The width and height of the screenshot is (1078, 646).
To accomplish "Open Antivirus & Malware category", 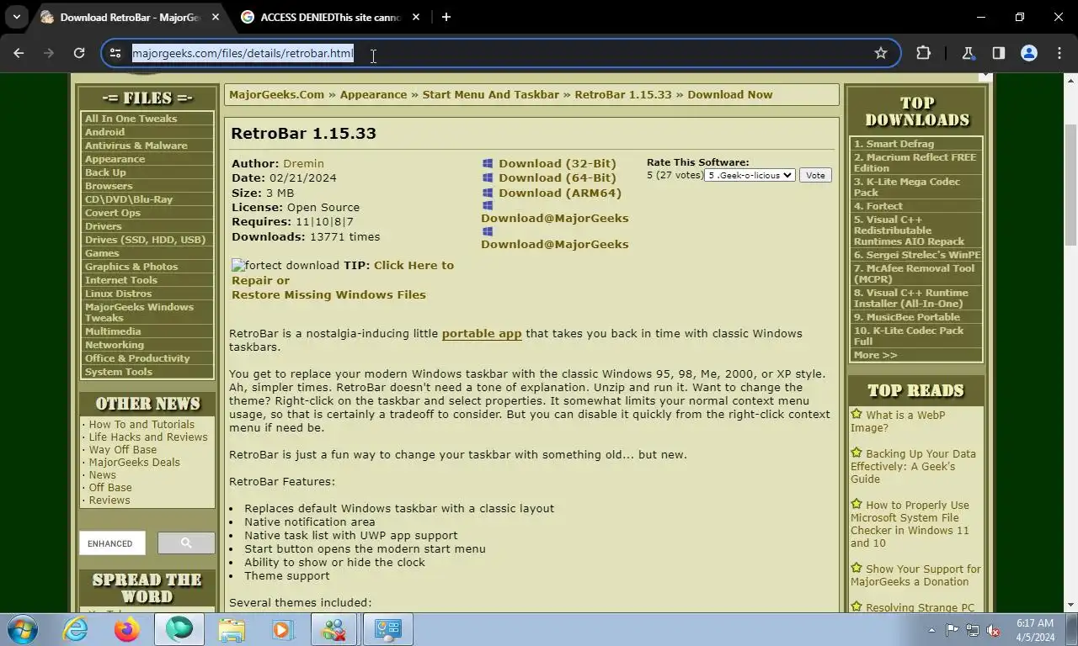I will tap(136, 146).
